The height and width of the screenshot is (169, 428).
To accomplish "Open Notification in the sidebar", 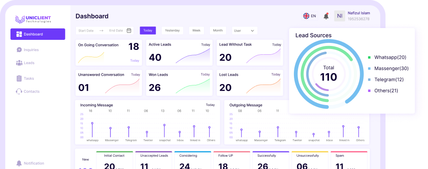I will [x=30, y=163].
